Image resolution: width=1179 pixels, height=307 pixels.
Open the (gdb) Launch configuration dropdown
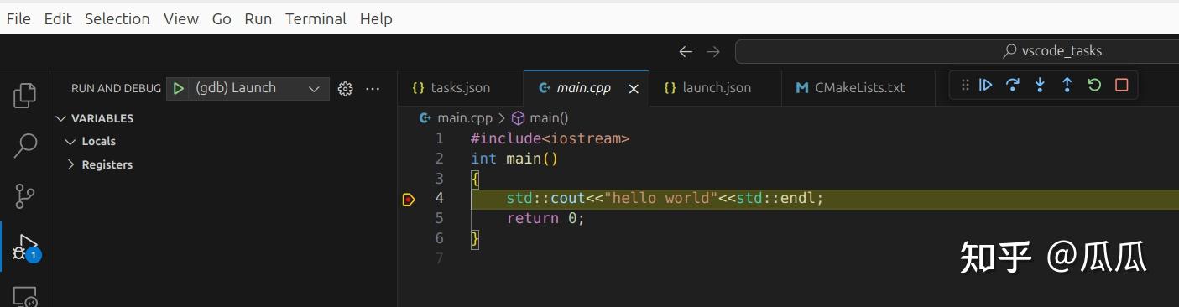coord(248,88)
